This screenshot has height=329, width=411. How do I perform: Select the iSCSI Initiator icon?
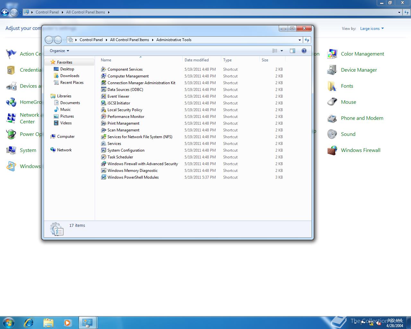click(x=103, y=103)
